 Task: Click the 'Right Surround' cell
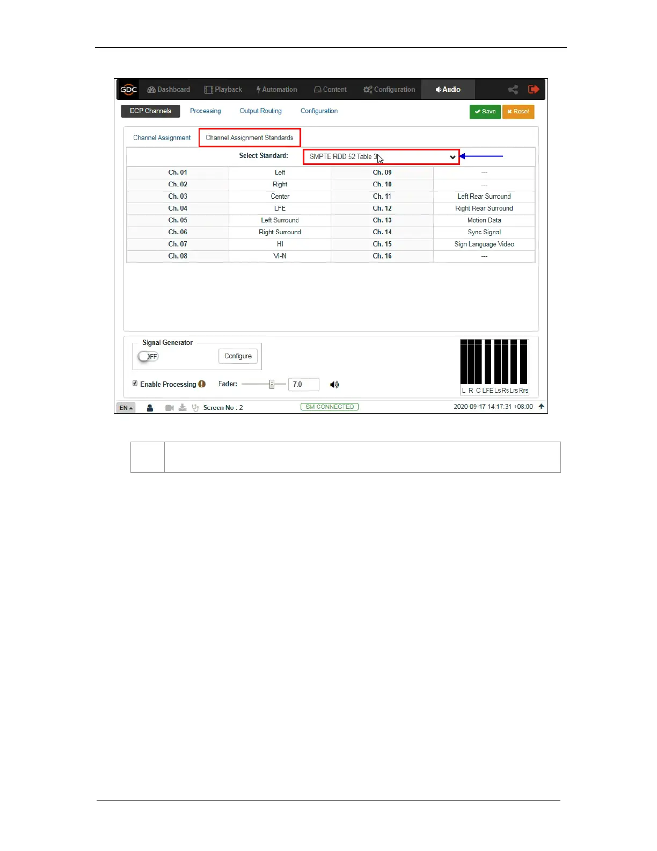coord(280,232)
